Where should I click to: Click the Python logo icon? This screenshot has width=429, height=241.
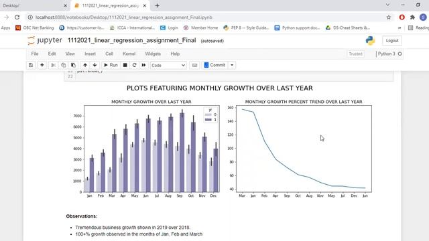(x=370, y=40)
